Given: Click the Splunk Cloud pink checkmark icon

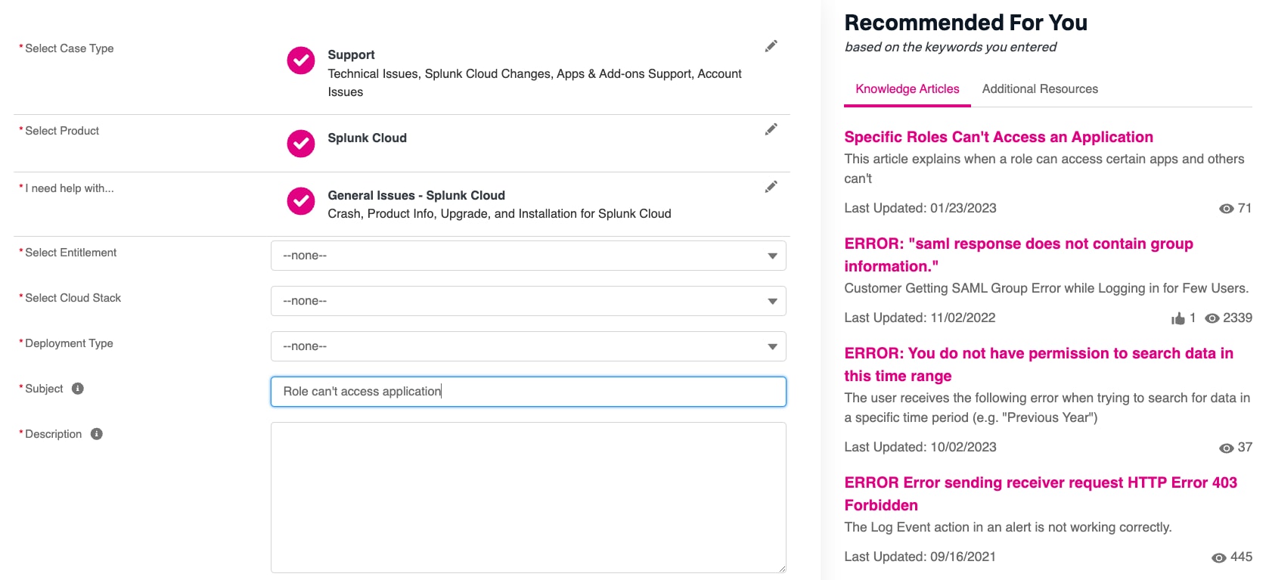Looking at the screenshot, I should [x=301, y=143].
